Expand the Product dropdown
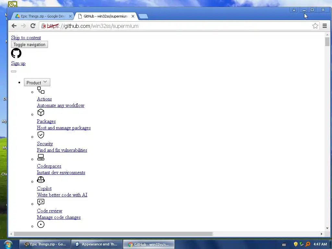The width and height of the screenshot is (332, 249). pyautogui.click(x=37, y=82)
